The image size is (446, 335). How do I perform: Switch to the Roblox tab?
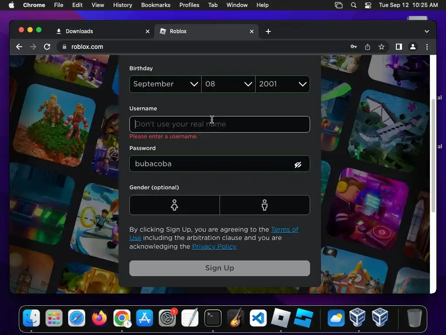click(x=206, y=31)
